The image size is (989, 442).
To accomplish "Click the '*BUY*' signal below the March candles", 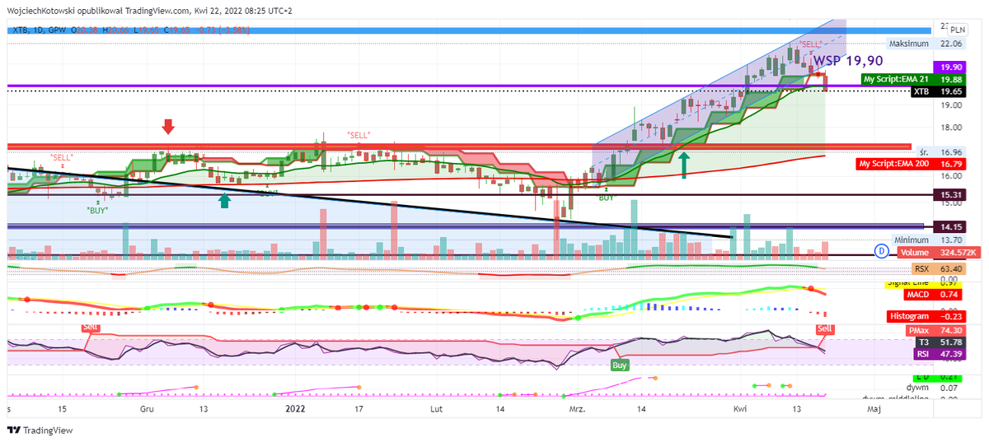I will 607,198.
